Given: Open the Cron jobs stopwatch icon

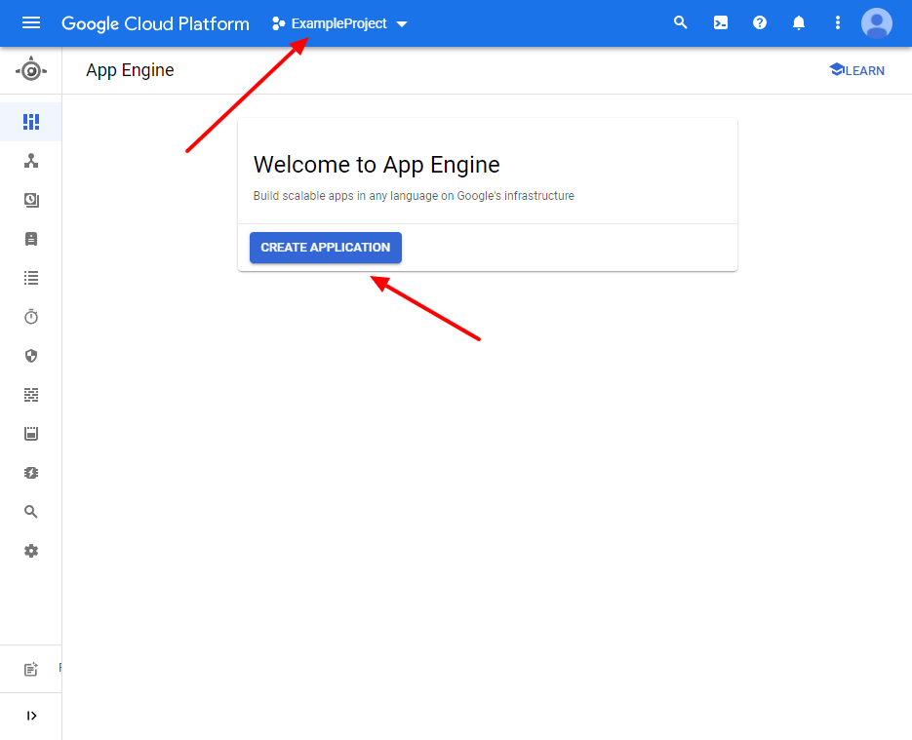Looking at the screenshot, I should tap(31, 317).
